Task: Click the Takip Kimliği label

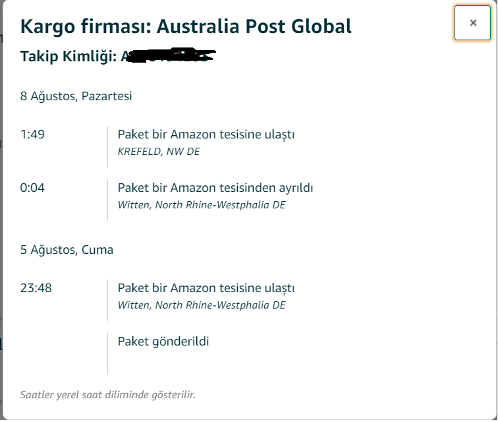Action: point(69,57)
